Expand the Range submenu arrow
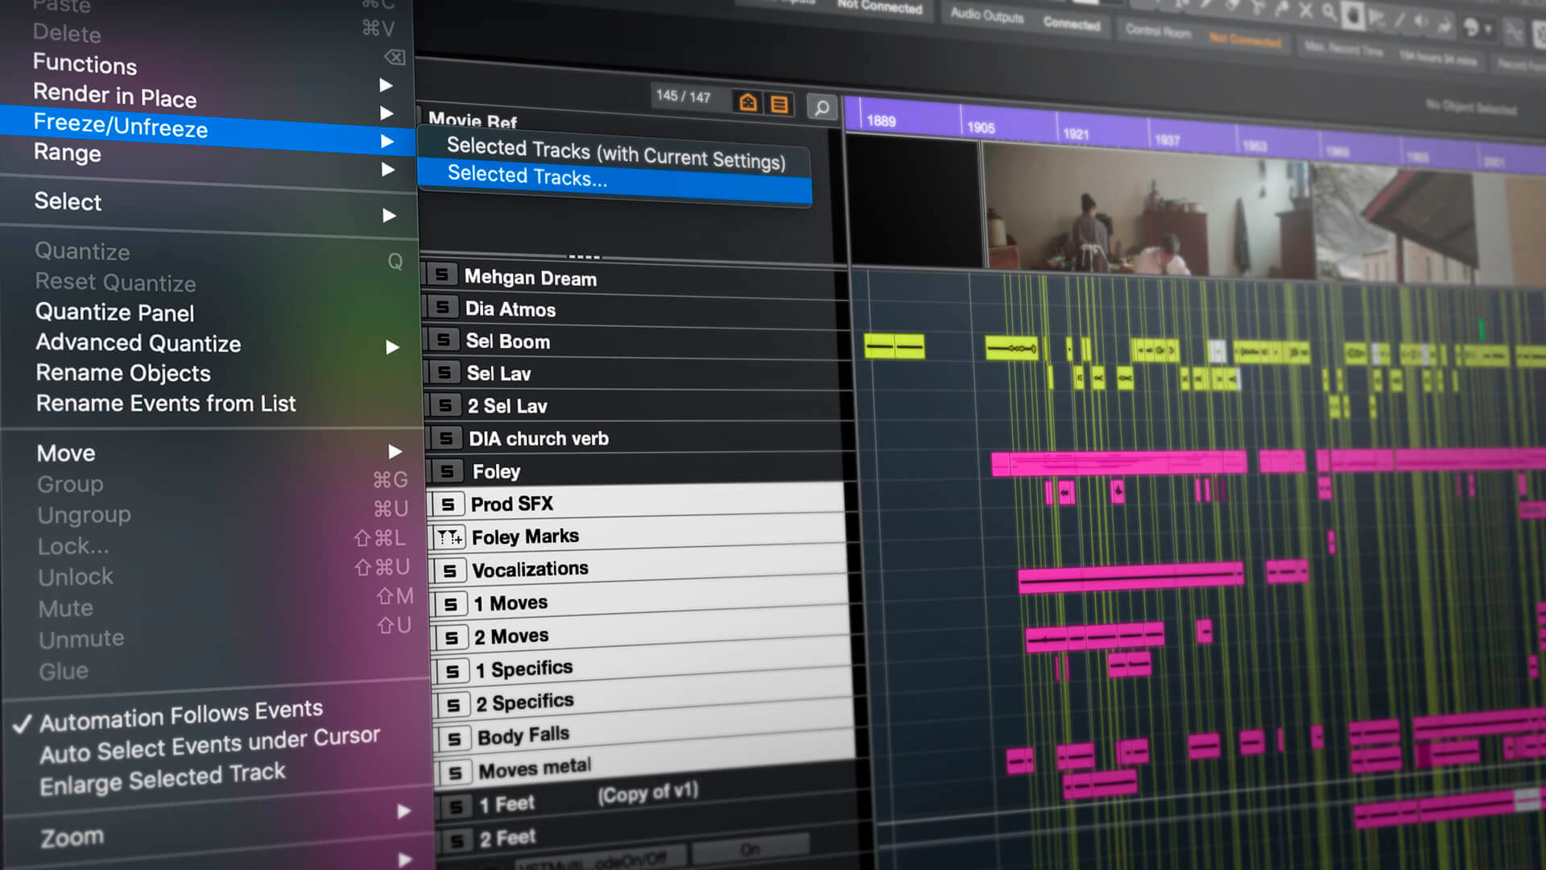The height and width of the screenshot is (870, 1546). (388, 169)
